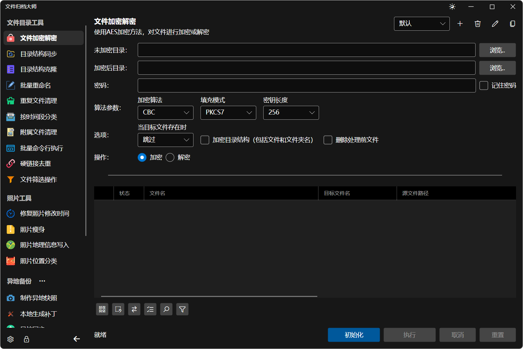Screen dimensions: 523x349
Task: Click the blue 初始化 button
Action: pos(354,335)
